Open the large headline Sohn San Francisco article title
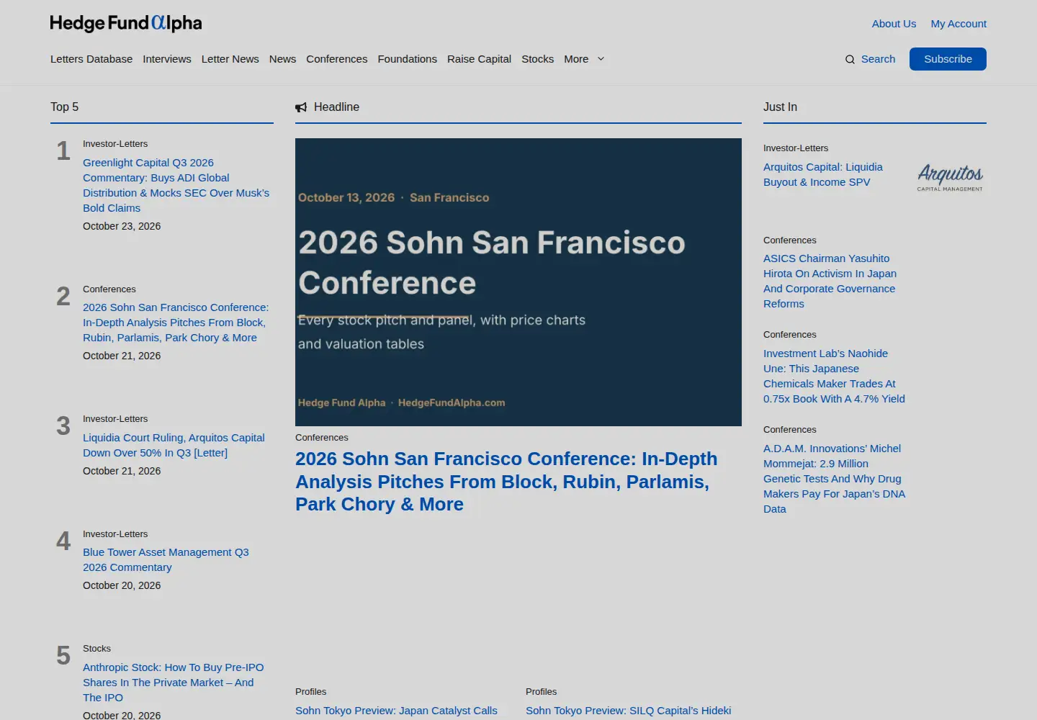Image resolution: width=1037 pixels, height=720 pixels. [506, 482]
